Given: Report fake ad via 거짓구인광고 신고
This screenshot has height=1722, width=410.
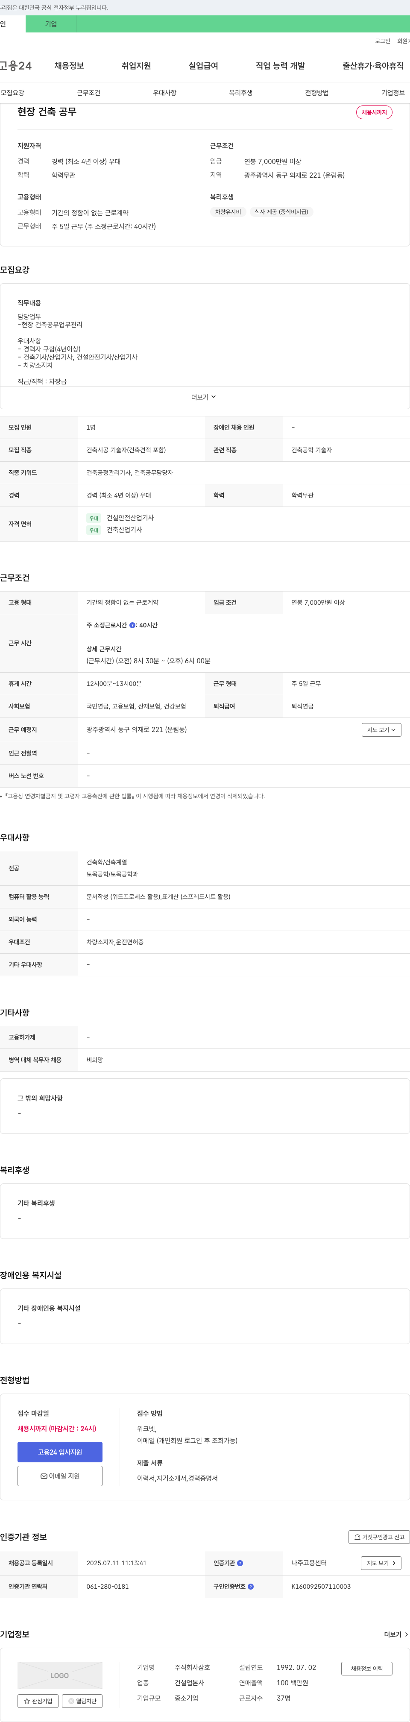Looking at the screenshot, I should click(379, 1537).
